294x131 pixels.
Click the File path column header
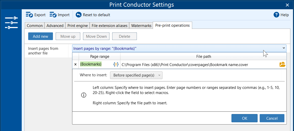coord(203,56)
